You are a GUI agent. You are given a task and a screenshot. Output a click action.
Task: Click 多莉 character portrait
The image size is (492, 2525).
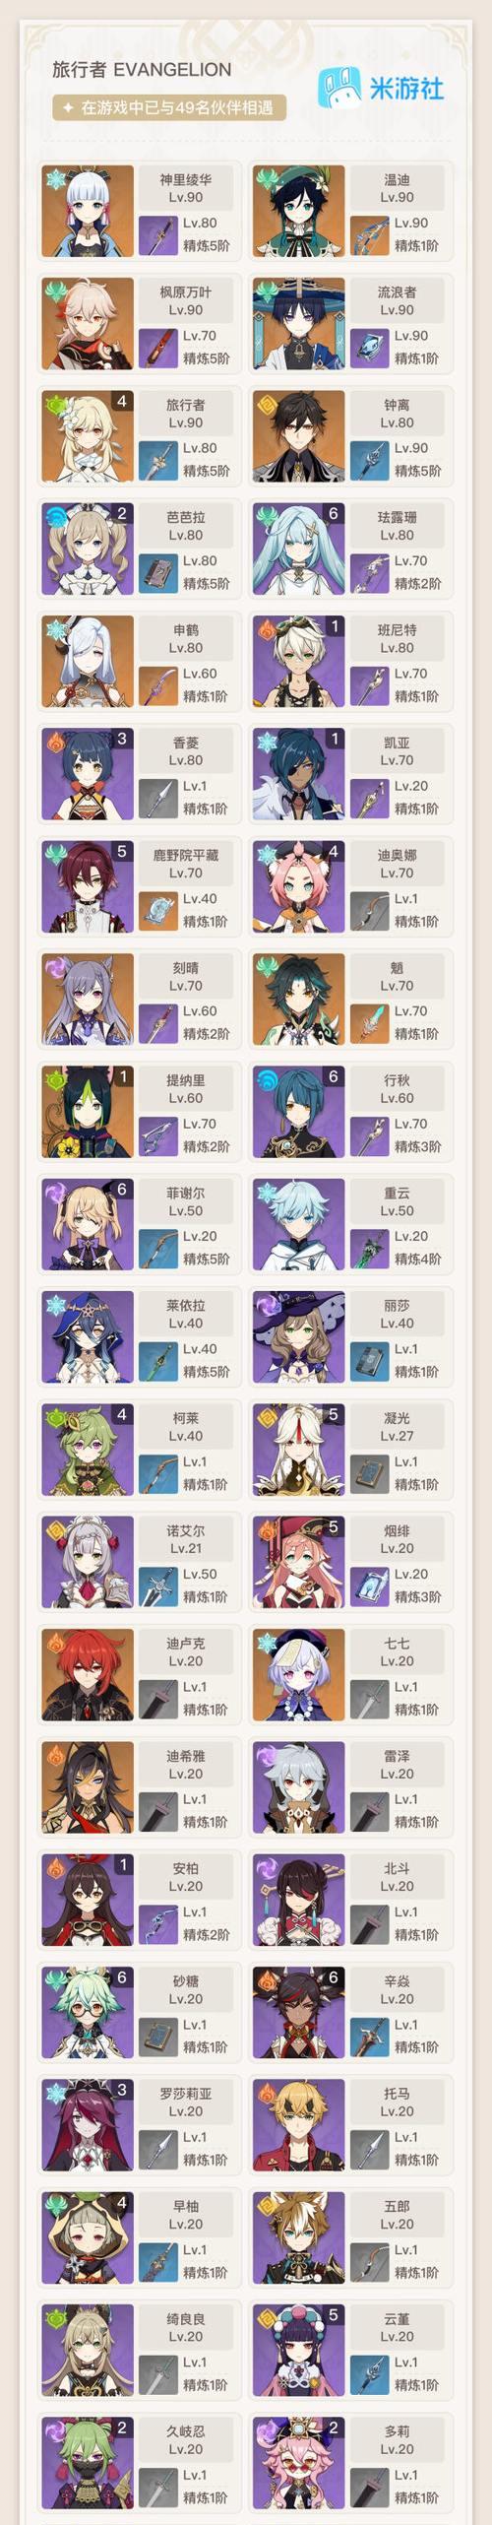click(x=299, y=2462)
